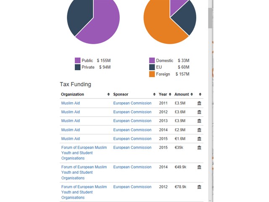
Task: Click year 2011 in the first row
Action: coord(163,103)
